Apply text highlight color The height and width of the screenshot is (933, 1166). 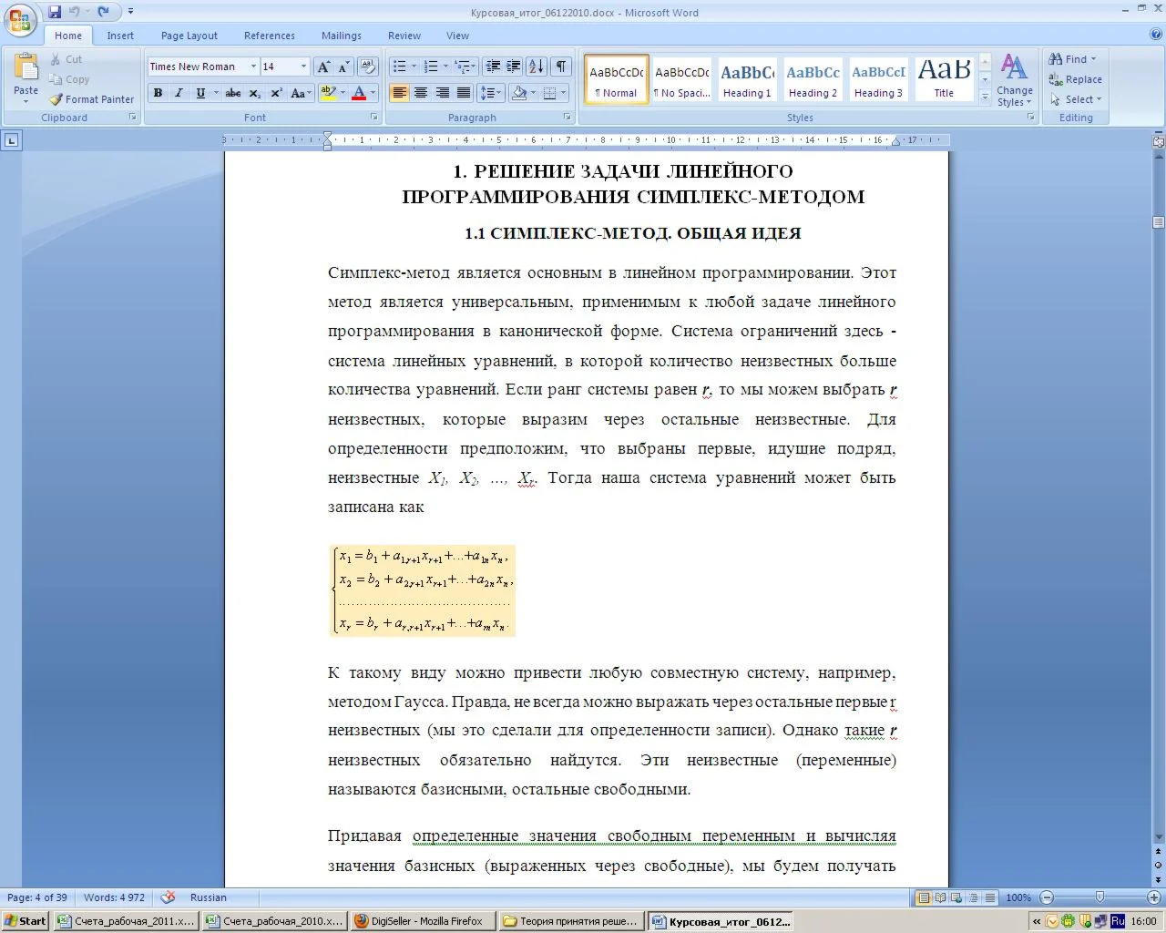point(329,93)
